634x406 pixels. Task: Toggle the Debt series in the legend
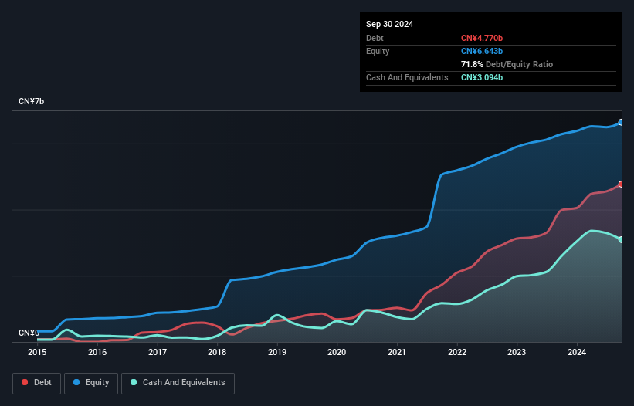tap(36, 383)
